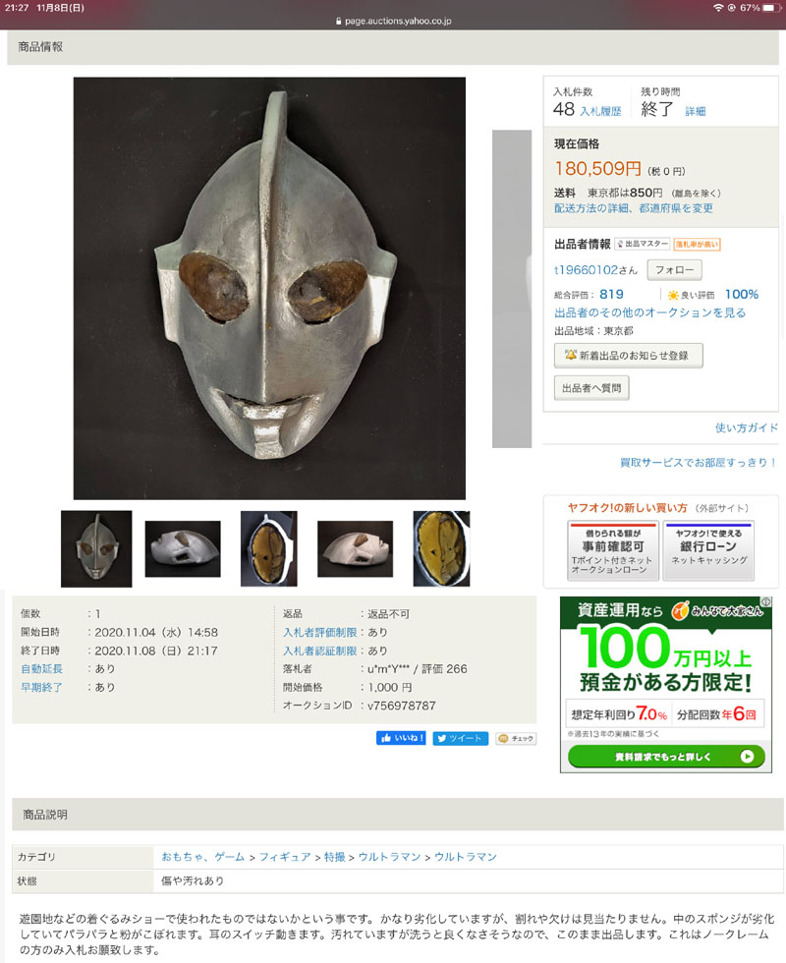Image resolution: width=786 pixels, height=963 pixels.
Task: Open the 入札履歴 bid history link
Action: click(x=600, y=111)
